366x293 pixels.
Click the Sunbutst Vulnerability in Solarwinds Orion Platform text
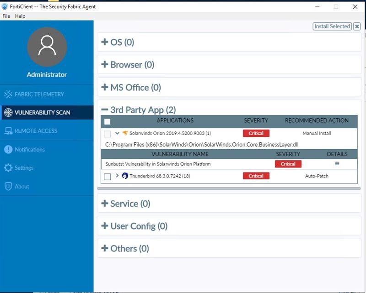pos(158,164)
